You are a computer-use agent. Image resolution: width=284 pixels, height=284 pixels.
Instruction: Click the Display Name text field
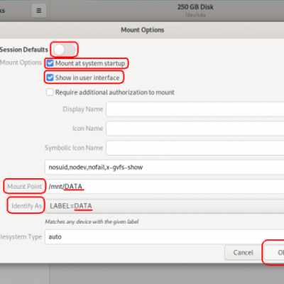point(195,109)
